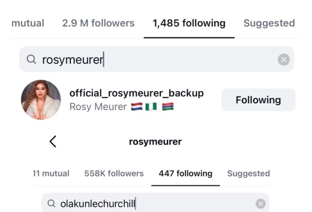
Task: Go back using the left chevron
Action: coord(53,142)
